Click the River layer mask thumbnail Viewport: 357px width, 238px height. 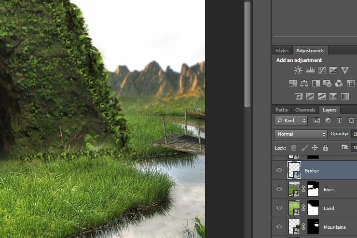coord(314,189)
